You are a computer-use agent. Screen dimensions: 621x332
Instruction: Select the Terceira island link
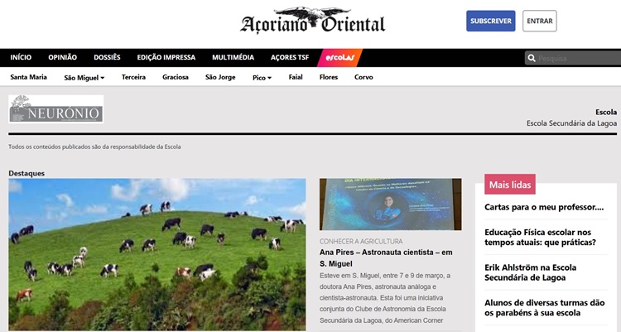133,77
